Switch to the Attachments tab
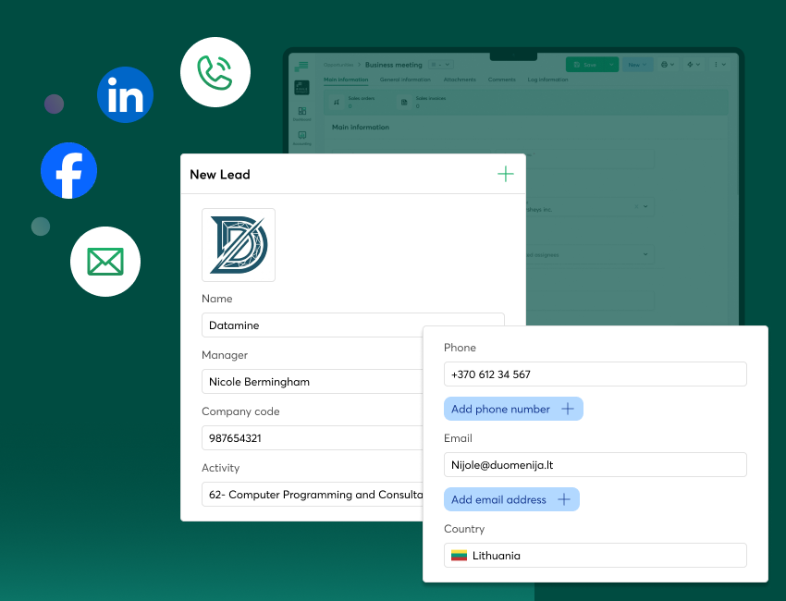 [460, 80]
